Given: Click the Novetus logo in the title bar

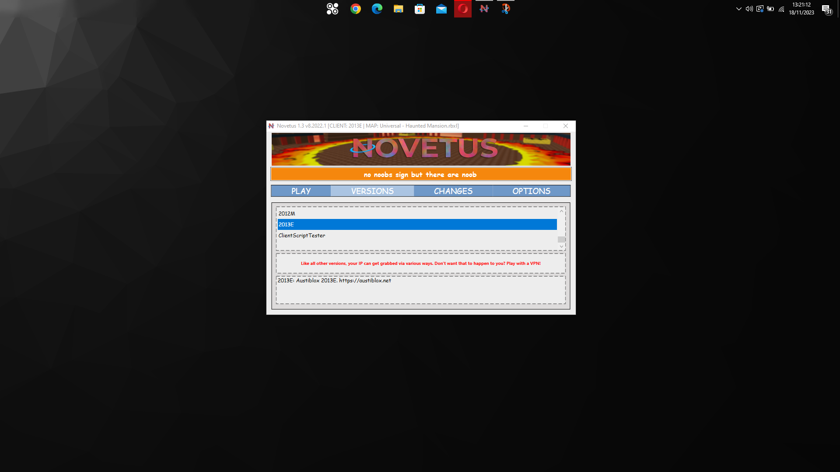Looking at the screenshot, I should coord(271,126).
